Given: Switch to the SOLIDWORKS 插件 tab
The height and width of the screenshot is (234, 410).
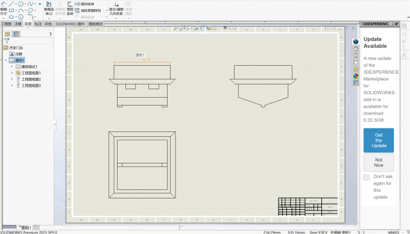Looking at the screenshot, I should click(x=70, y=24).
